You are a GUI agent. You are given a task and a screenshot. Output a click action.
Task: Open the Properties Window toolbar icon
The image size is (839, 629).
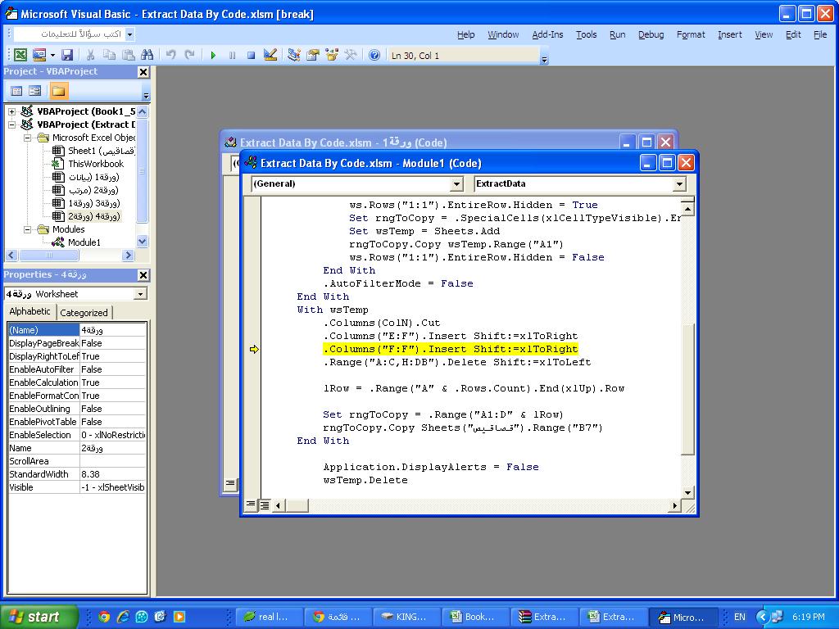(x=312, y=55)
